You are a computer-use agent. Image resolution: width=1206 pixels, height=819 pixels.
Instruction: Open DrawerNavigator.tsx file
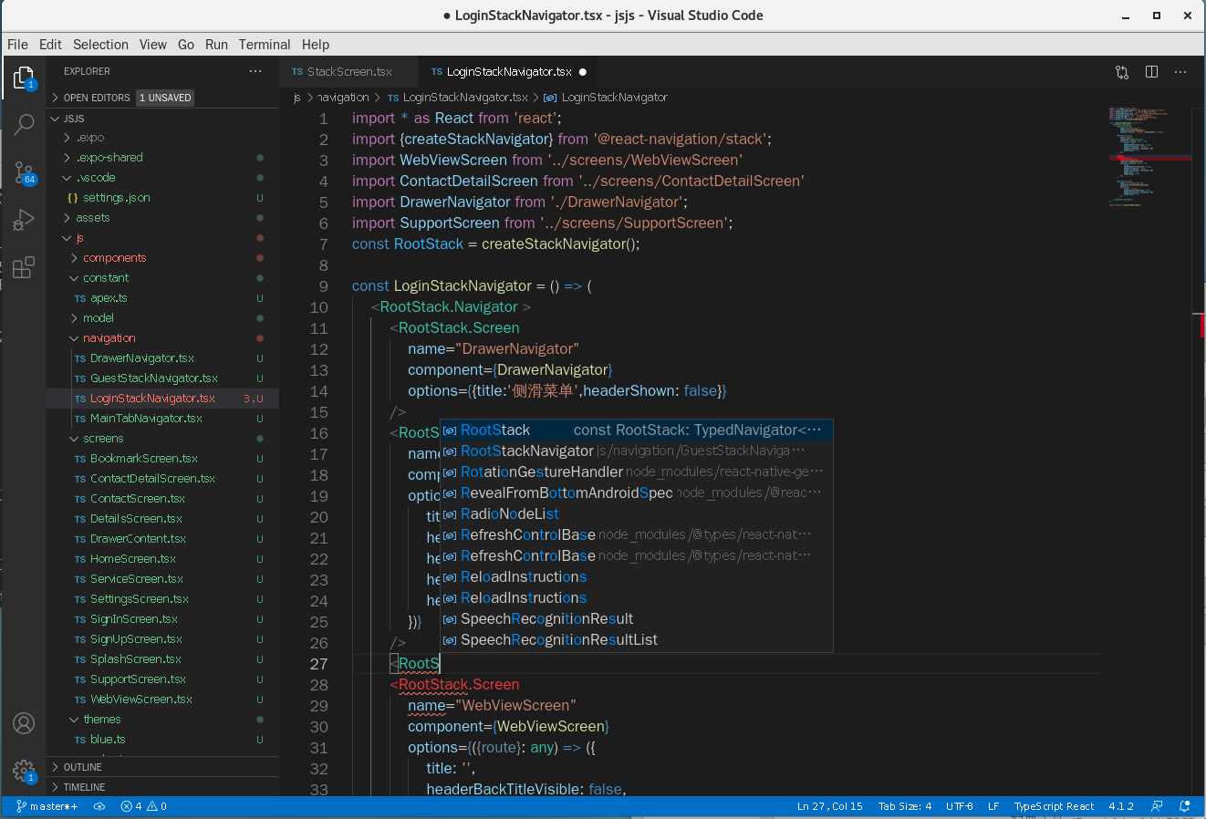point(162,358)
